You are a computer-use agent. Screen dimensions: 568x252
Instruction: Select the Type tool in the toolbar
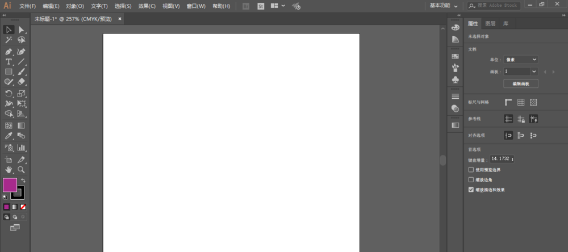(x=9, y=61)
